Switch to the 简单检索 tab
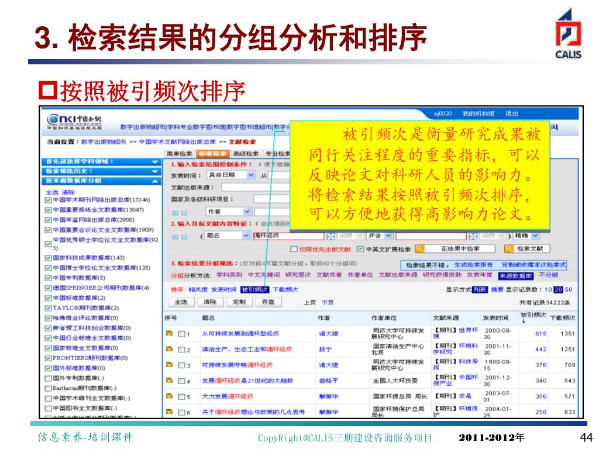 [x=180, y=154]
